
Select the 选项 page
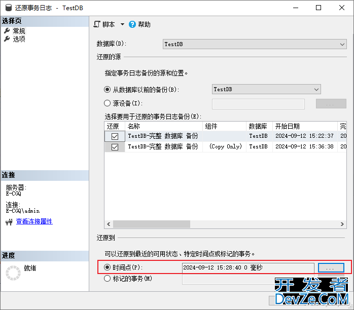click(19, 39)
